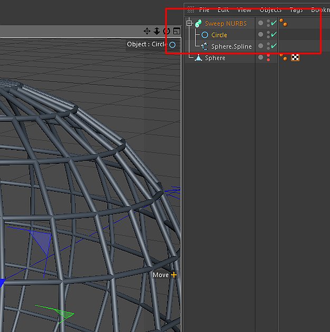Image resolution: width=330 pixels, height=332 pixels.
Task: Collapse the Sweep NURBS hierarchy
Action: click(189, 23)
